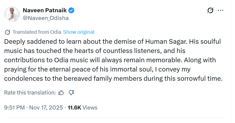Click the post's last line about condolences

pos(113,78)
